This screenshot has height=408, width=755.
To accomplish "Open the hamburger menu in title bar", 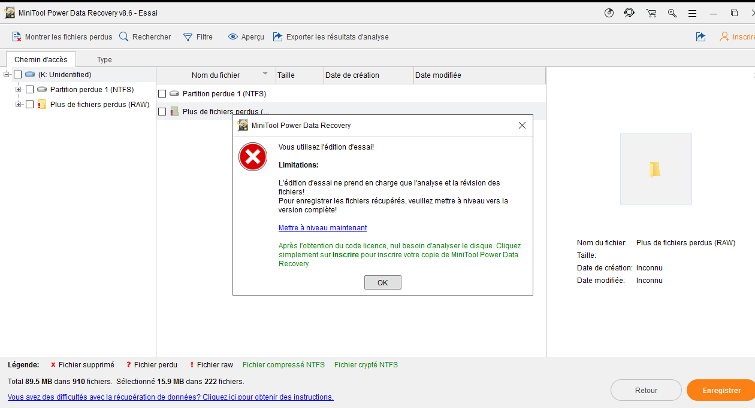I will click(x=692, y=13).
